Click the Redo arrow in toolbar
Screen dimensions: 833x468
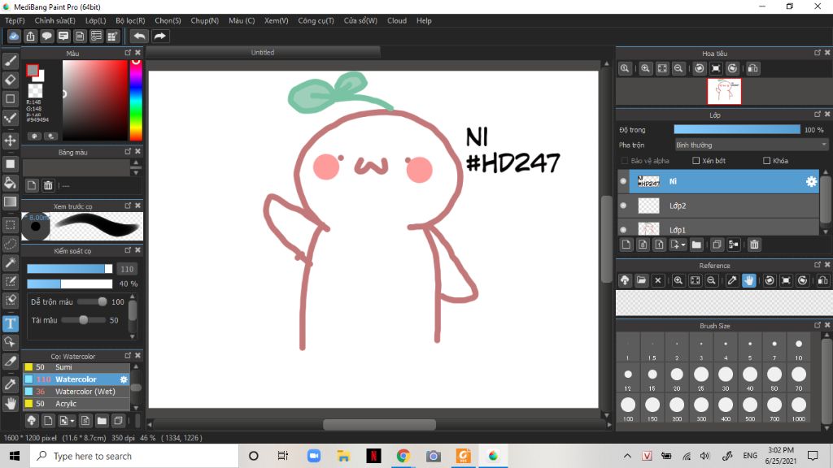point(159,36)
